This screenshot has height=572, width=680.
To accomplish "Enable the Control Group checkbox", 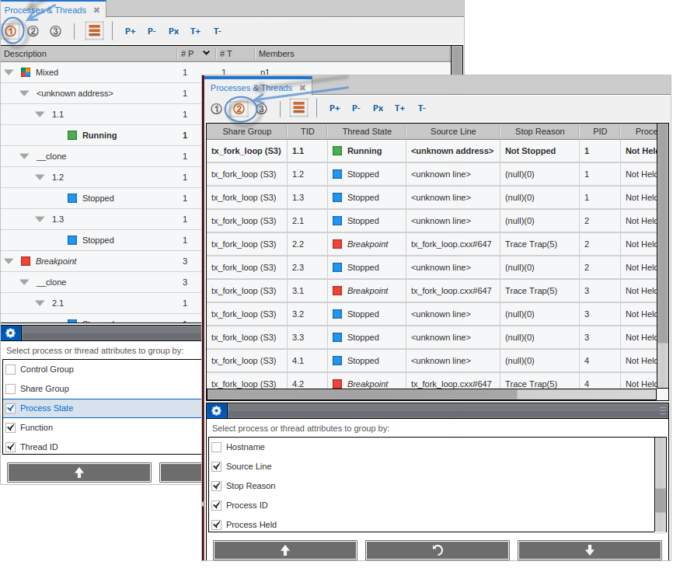I will coord(11,369).
